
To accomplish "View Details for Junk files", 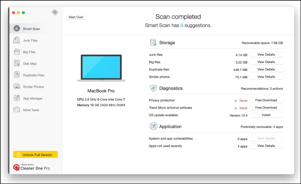I will [x=266, y=55].
